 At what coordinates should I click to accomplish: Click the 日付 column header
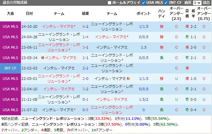pos(29,13)
